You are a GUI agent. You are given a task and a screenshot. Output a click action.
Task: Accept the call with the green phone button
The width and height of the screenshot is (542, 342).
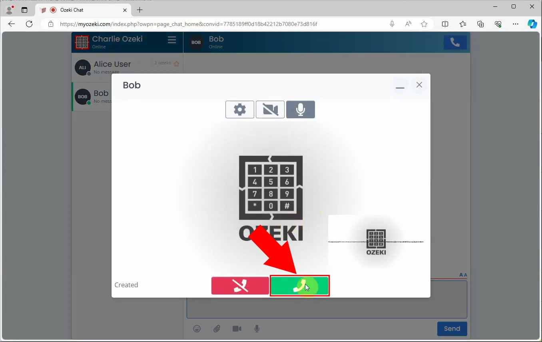click(x=300, y=286)
